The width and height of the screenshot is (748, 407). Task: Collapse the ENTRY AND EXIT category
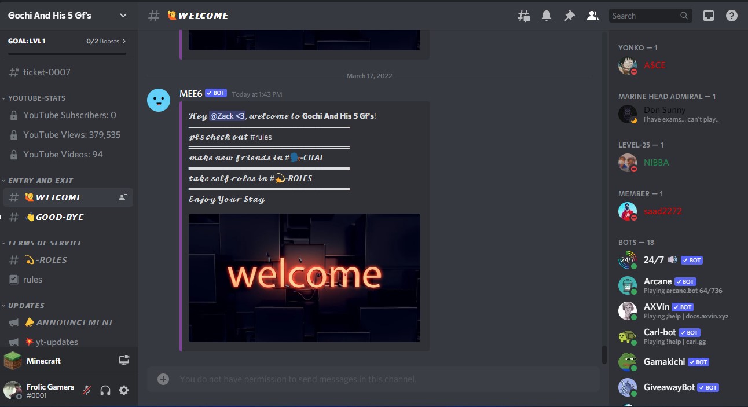click(40, 181)
